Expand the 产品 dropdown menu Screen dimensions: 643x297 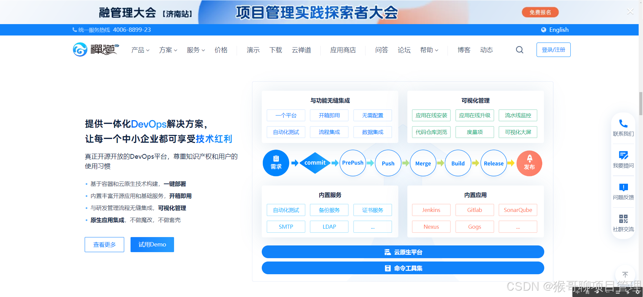[x=140, y=50]
